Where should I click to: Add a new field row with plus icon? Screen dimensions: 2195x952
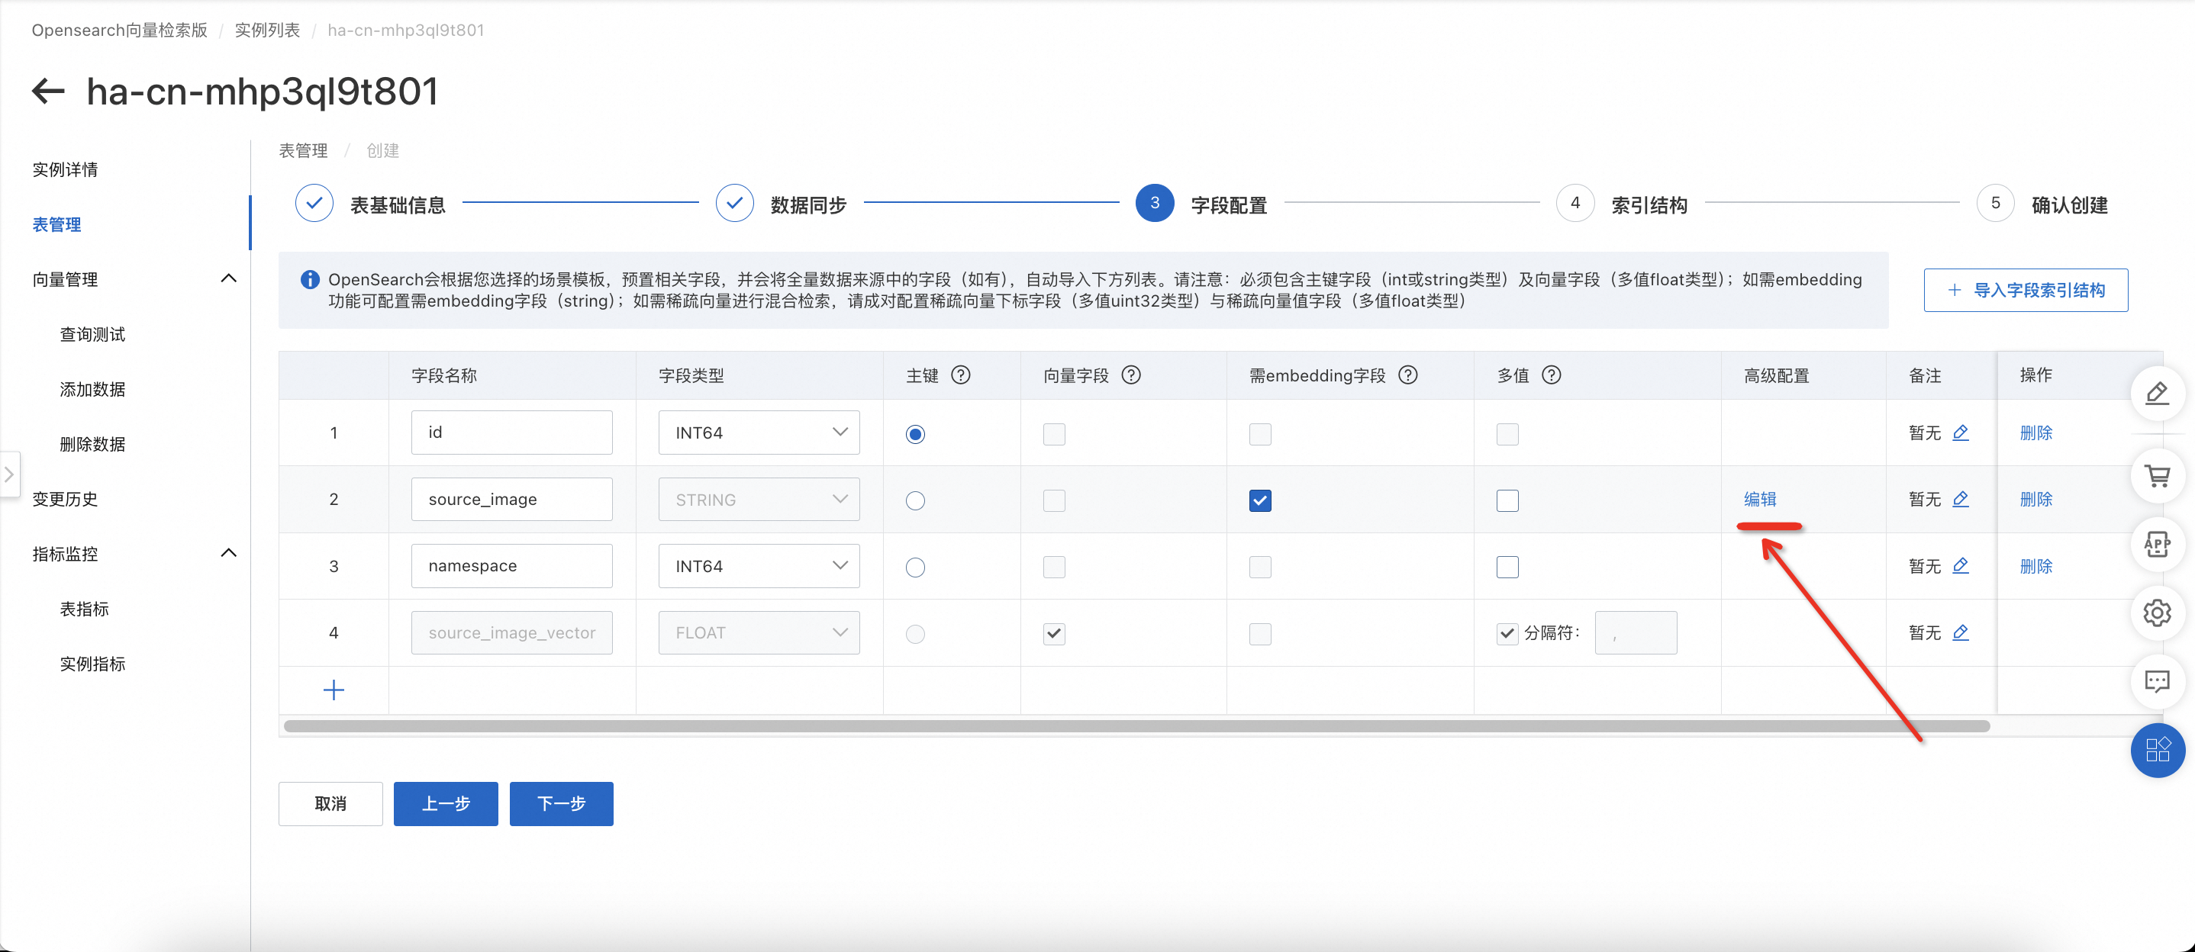pos(334,690)
